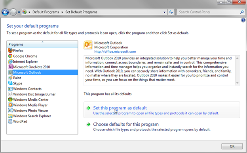Click the Windows Search Explorer icon
The height and width of the screenshot is (153, 247).
coord(10,116)
